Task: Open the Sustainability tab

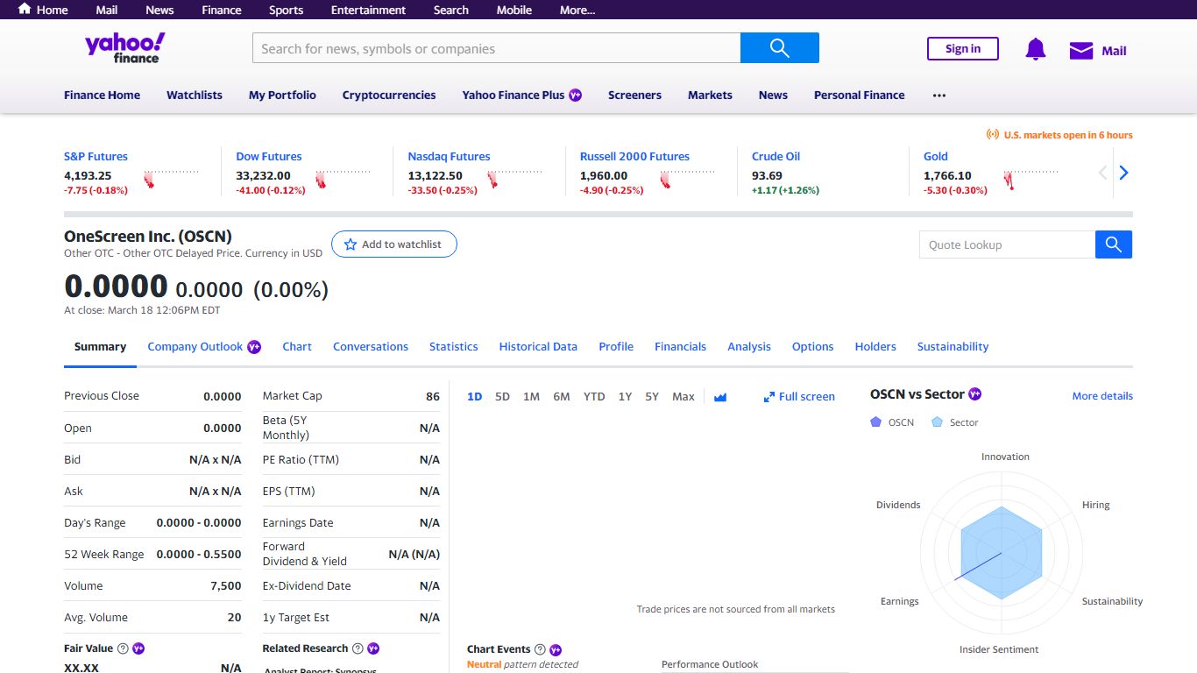Action: [x=953, y=346]
